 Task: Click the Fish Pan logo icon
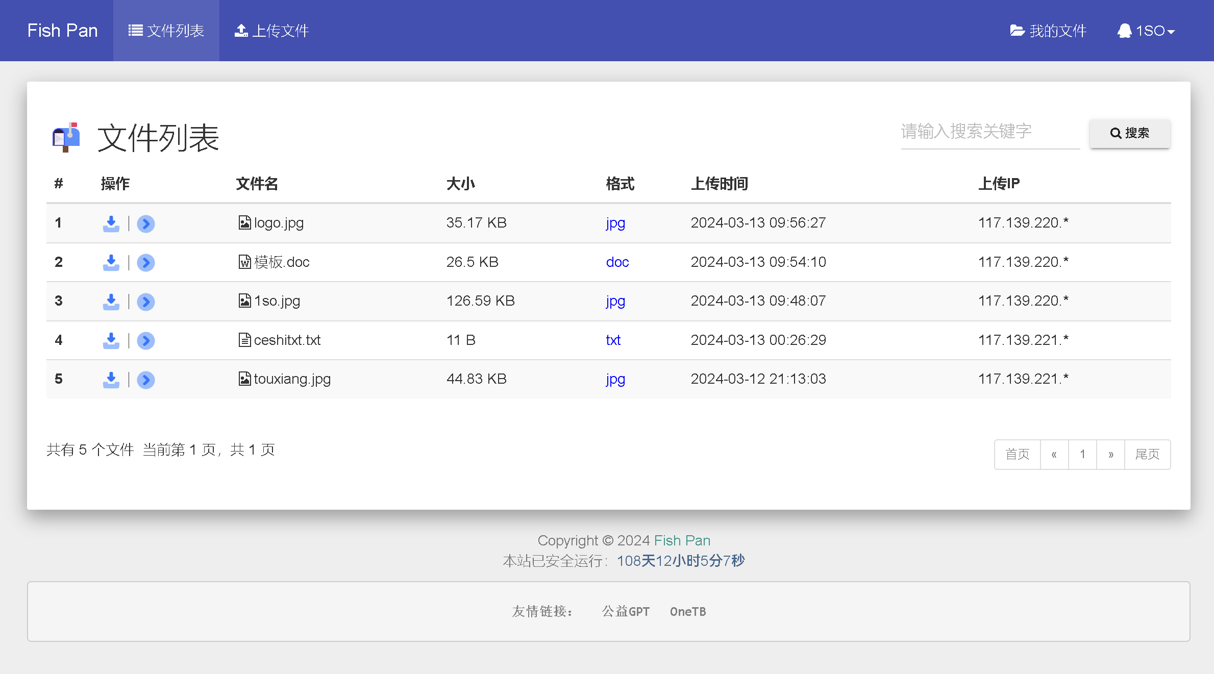coord(65,135)
